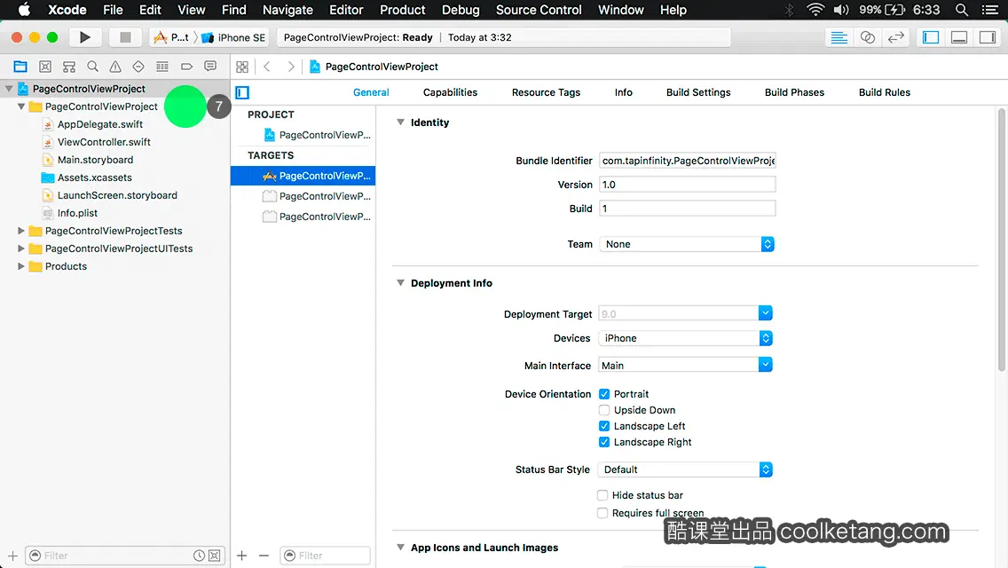Open the Debug navigator icon
1008x568 pixels.
click(162, 67)
